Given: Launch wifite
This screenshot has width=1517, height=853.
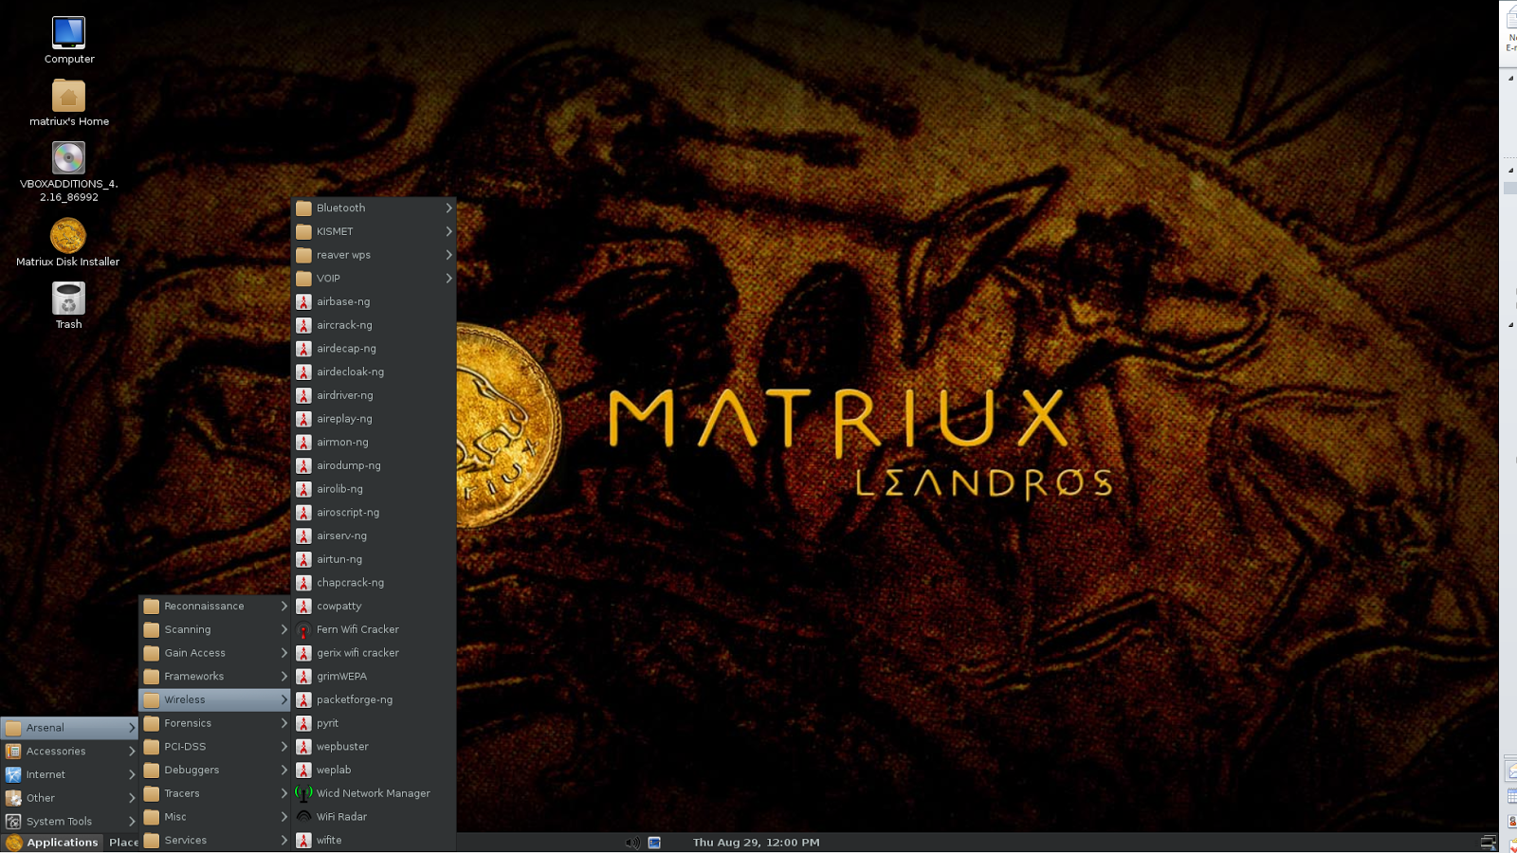Looking at the screenshot, I should (329, 840).
